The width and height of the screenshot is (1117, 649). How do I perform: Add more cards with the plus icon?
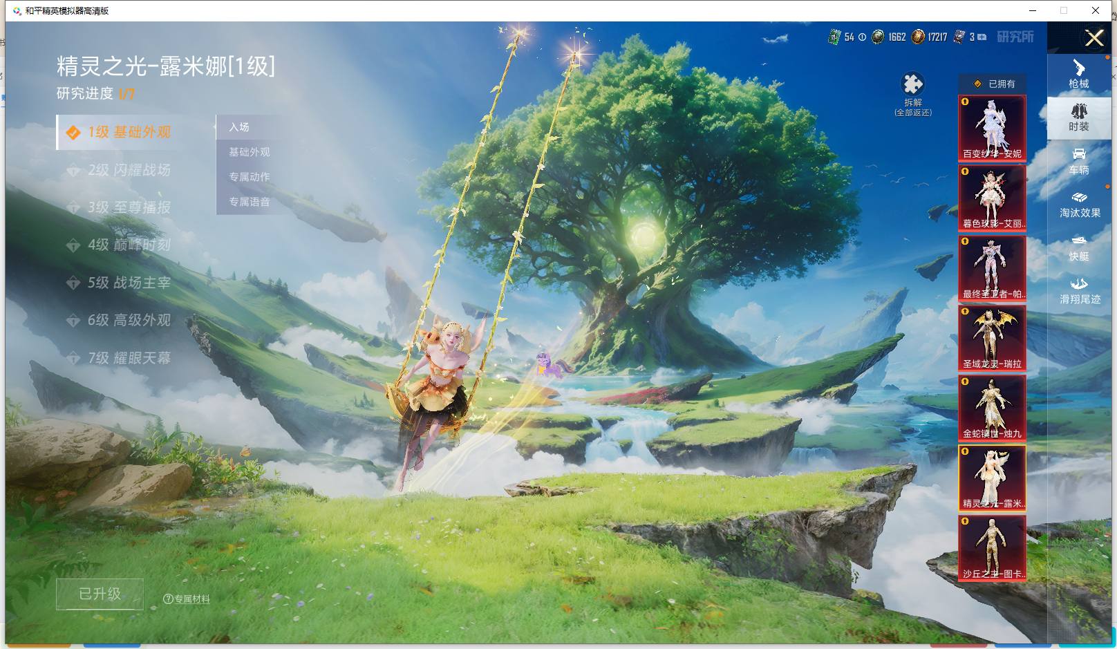click(x=982, y=37)
